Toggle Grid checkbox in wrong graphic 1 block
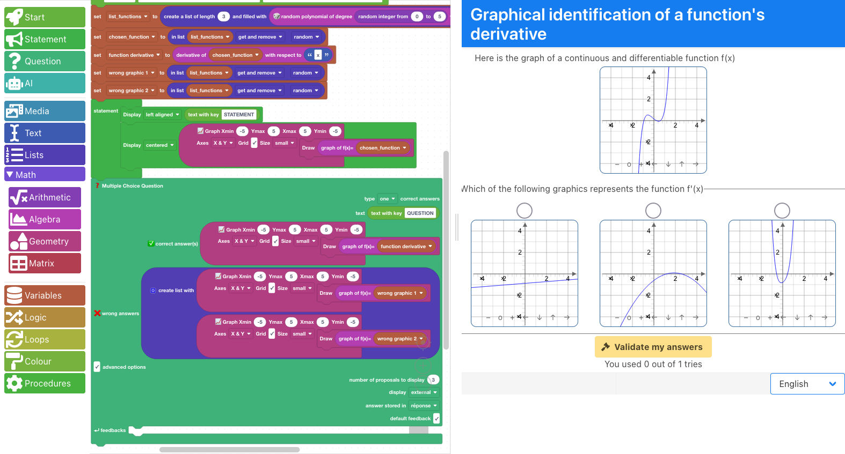845x454 pixels. click(272, 288)
